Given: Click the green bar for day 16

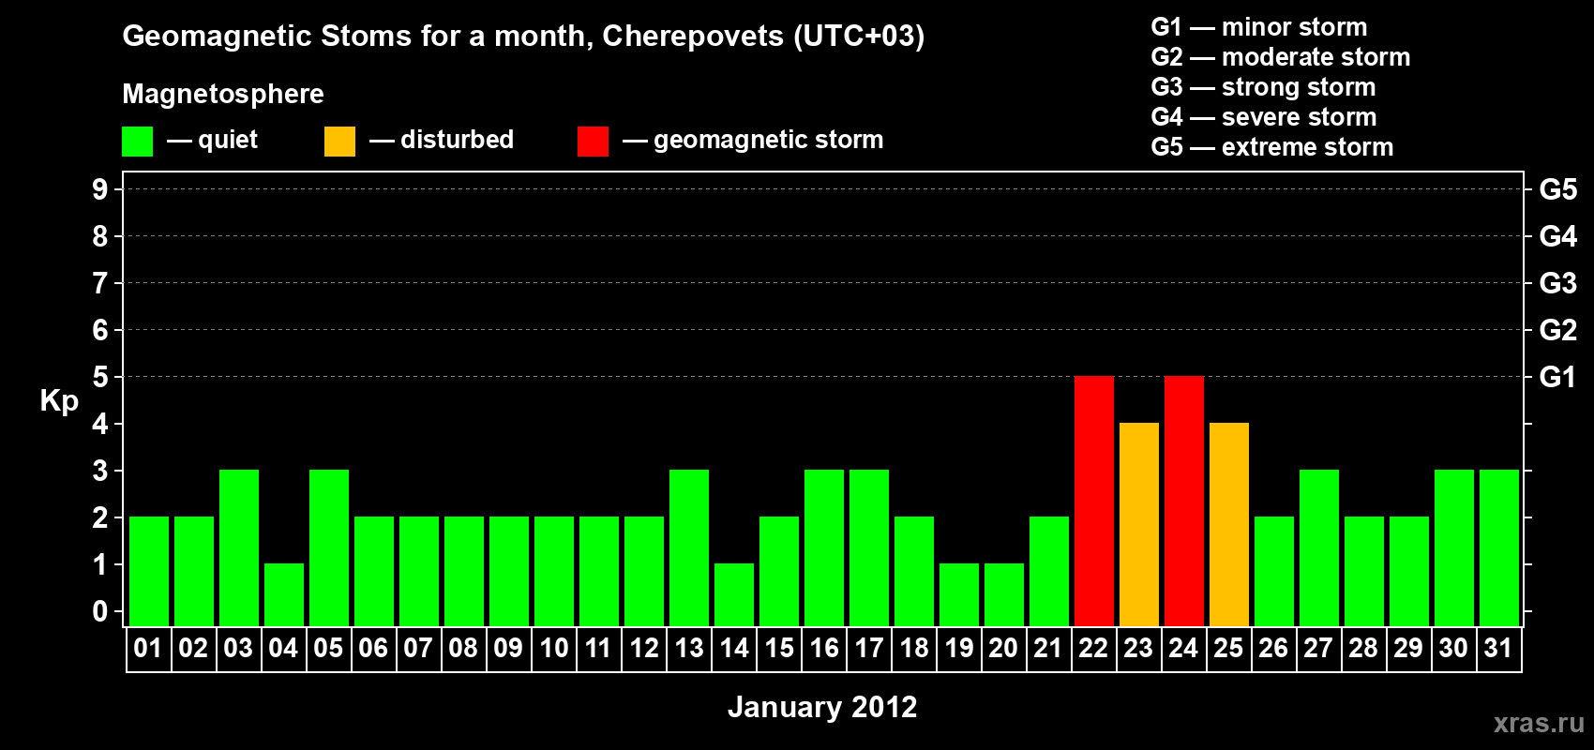Looking at the screenshot, I should [824, 547].
